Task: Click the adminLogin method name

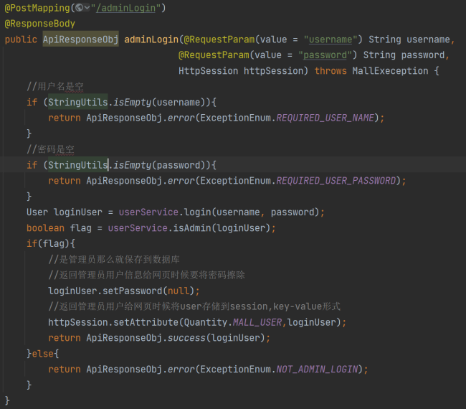Action: pyautogui.click(x=151, y=39)
